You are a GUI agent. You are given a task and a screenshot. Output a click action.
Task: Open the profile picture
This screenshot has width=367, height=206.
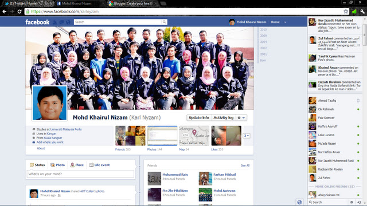click(x=50, y=103)
